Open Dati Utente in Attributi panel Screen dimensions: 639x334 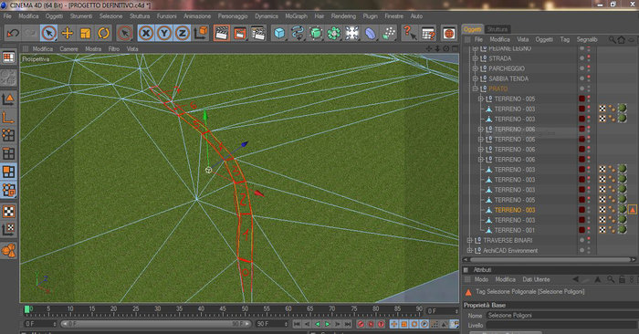coord(537,279)
